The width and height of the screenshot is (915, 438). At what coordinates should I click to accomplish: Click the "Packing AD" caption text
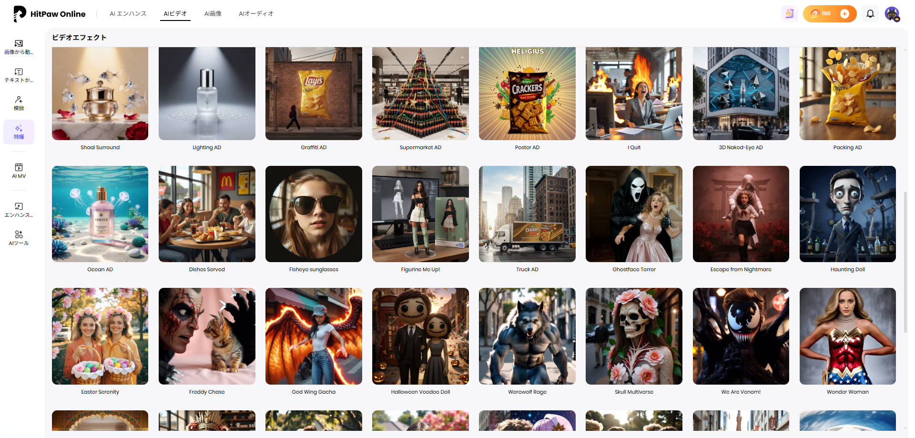[x=848, y=147]
